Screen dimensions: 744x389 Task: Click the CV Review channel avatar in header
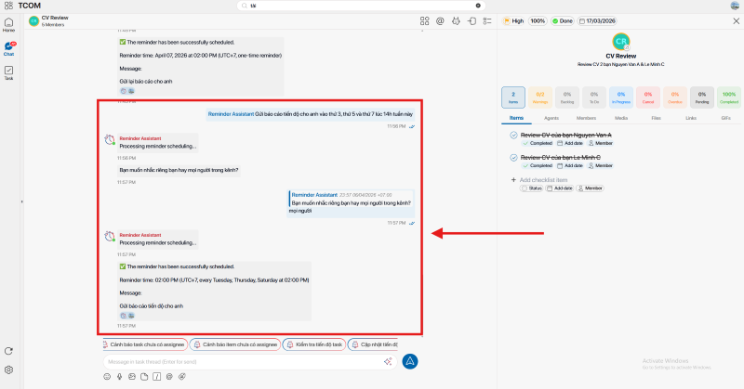click(33, 20)
